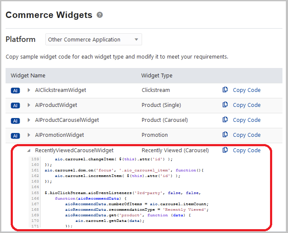
Task: Click AI badge beside AIClickstreamWidget
Action: pyautogui.click(x=15, y=90)
